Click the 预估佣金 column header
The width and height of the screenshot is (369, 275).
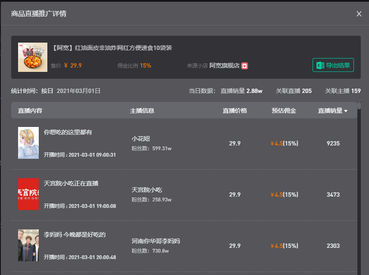click(x=284, y=111)
